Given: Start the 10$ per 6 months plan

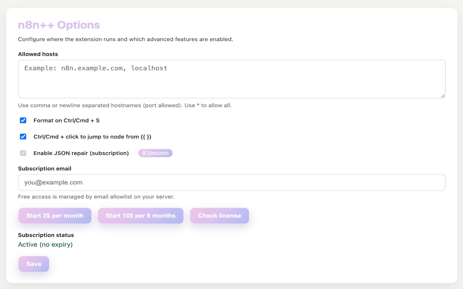Looking at the screenshot, I should pos(141,216).
